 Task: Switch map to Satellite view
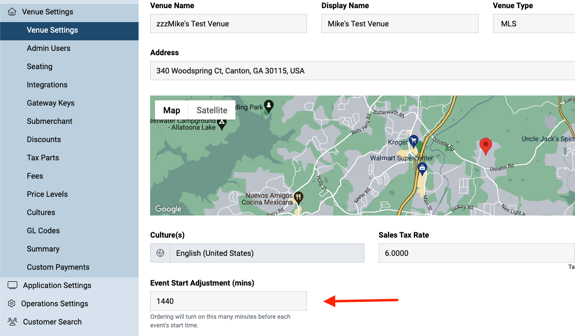(x=212, y=110)
